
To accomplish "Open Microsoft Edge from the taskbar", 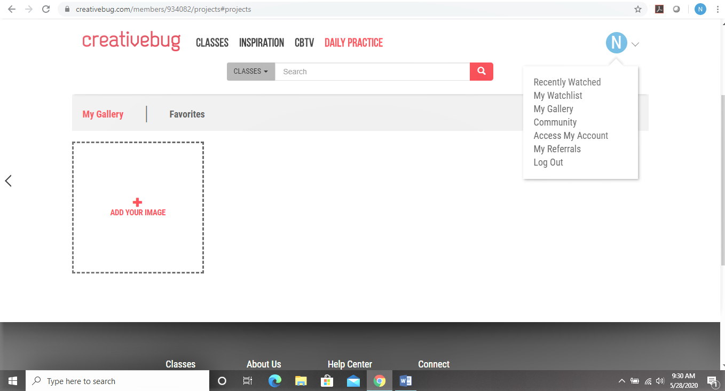I will [x=275, y=381].
